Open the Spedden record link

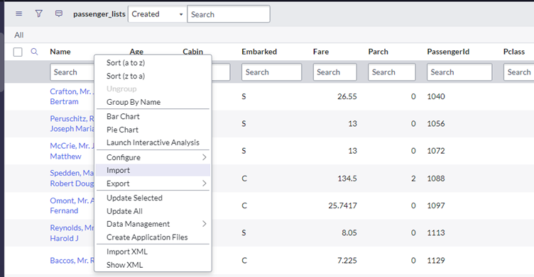tap(72, 178)
